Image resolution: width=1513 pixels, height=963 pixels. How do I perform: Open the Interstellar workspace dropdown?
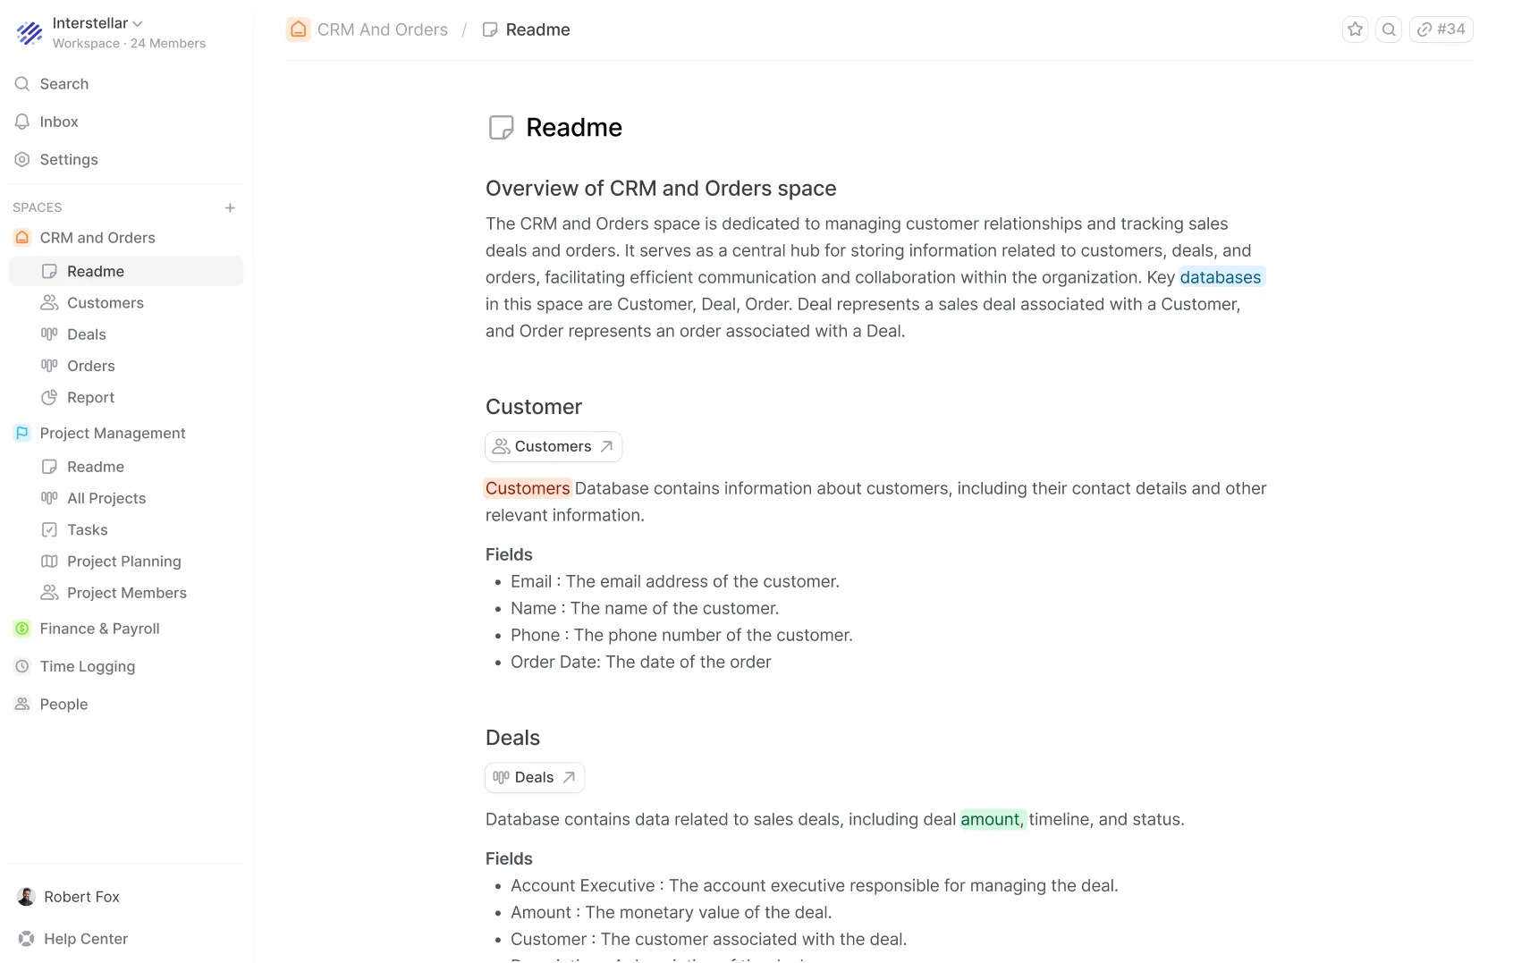(x=97, y=23)
